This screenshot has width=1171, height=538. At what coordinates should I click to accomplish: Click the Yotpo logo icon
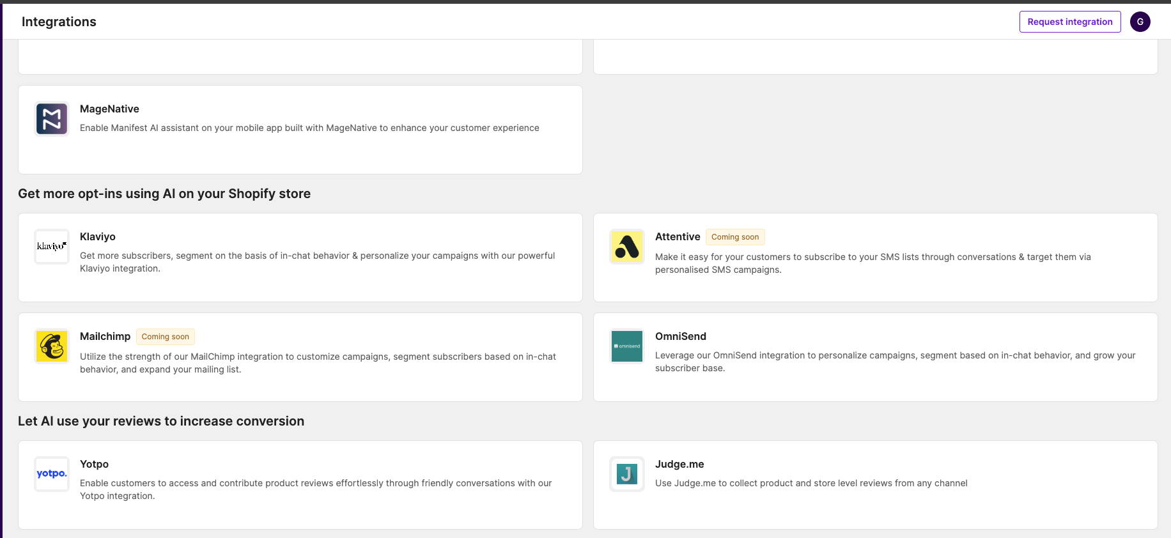(52, 474)
